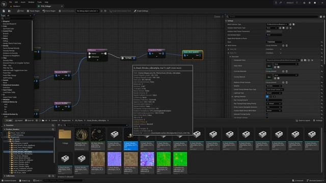
Task: Select Dead_Shrubs_vdknahjha folder in tree
Action: (22, 151)
